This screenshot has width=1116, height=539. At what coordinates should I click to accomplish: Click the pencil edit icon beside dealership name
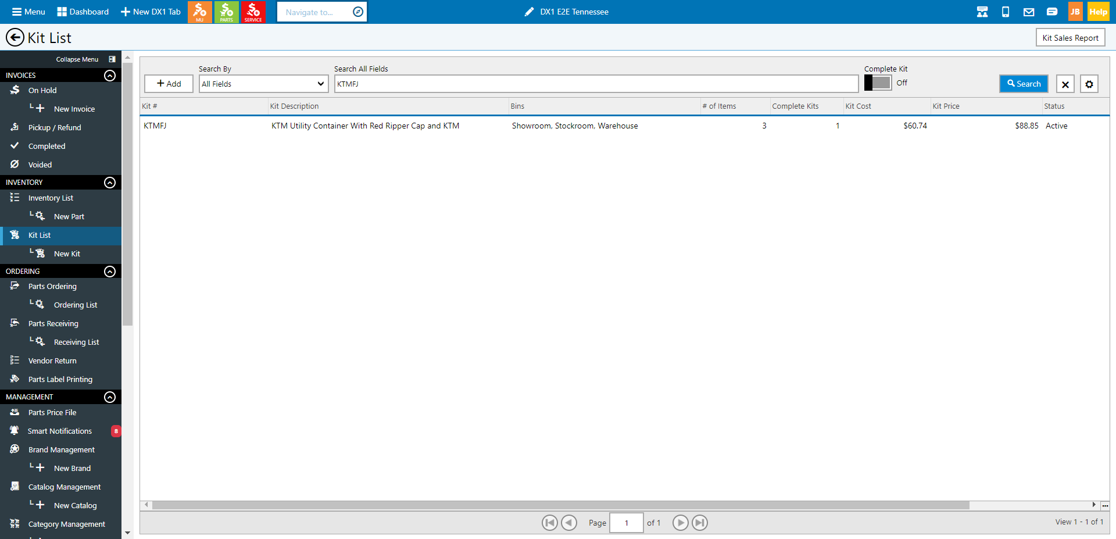click(529, 12)
